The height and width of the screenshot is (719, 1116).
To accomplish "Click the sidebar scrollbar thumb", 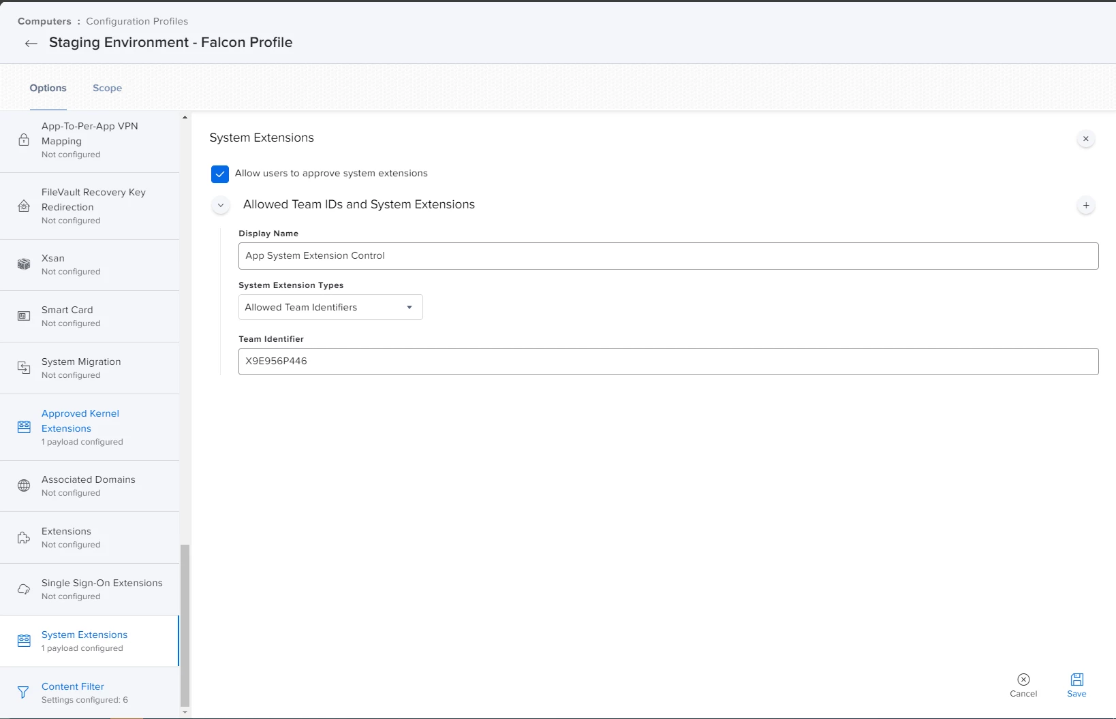I will pyautogui.click(x=185, y=625).
